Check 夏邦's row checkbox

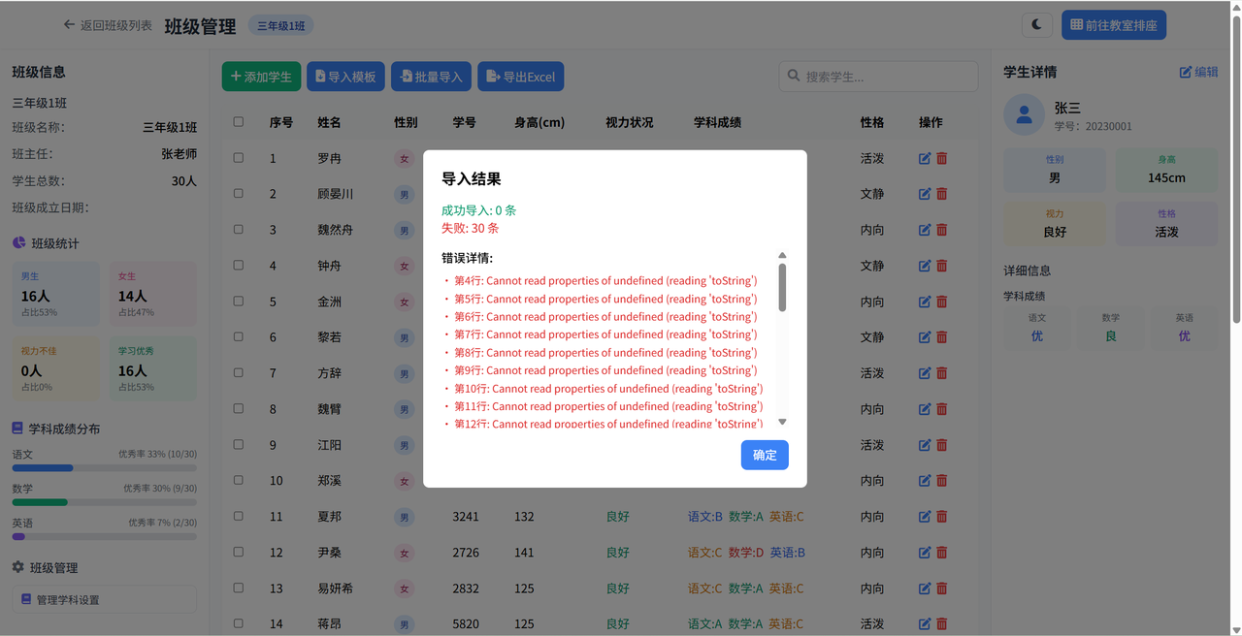tap(238, 516)
